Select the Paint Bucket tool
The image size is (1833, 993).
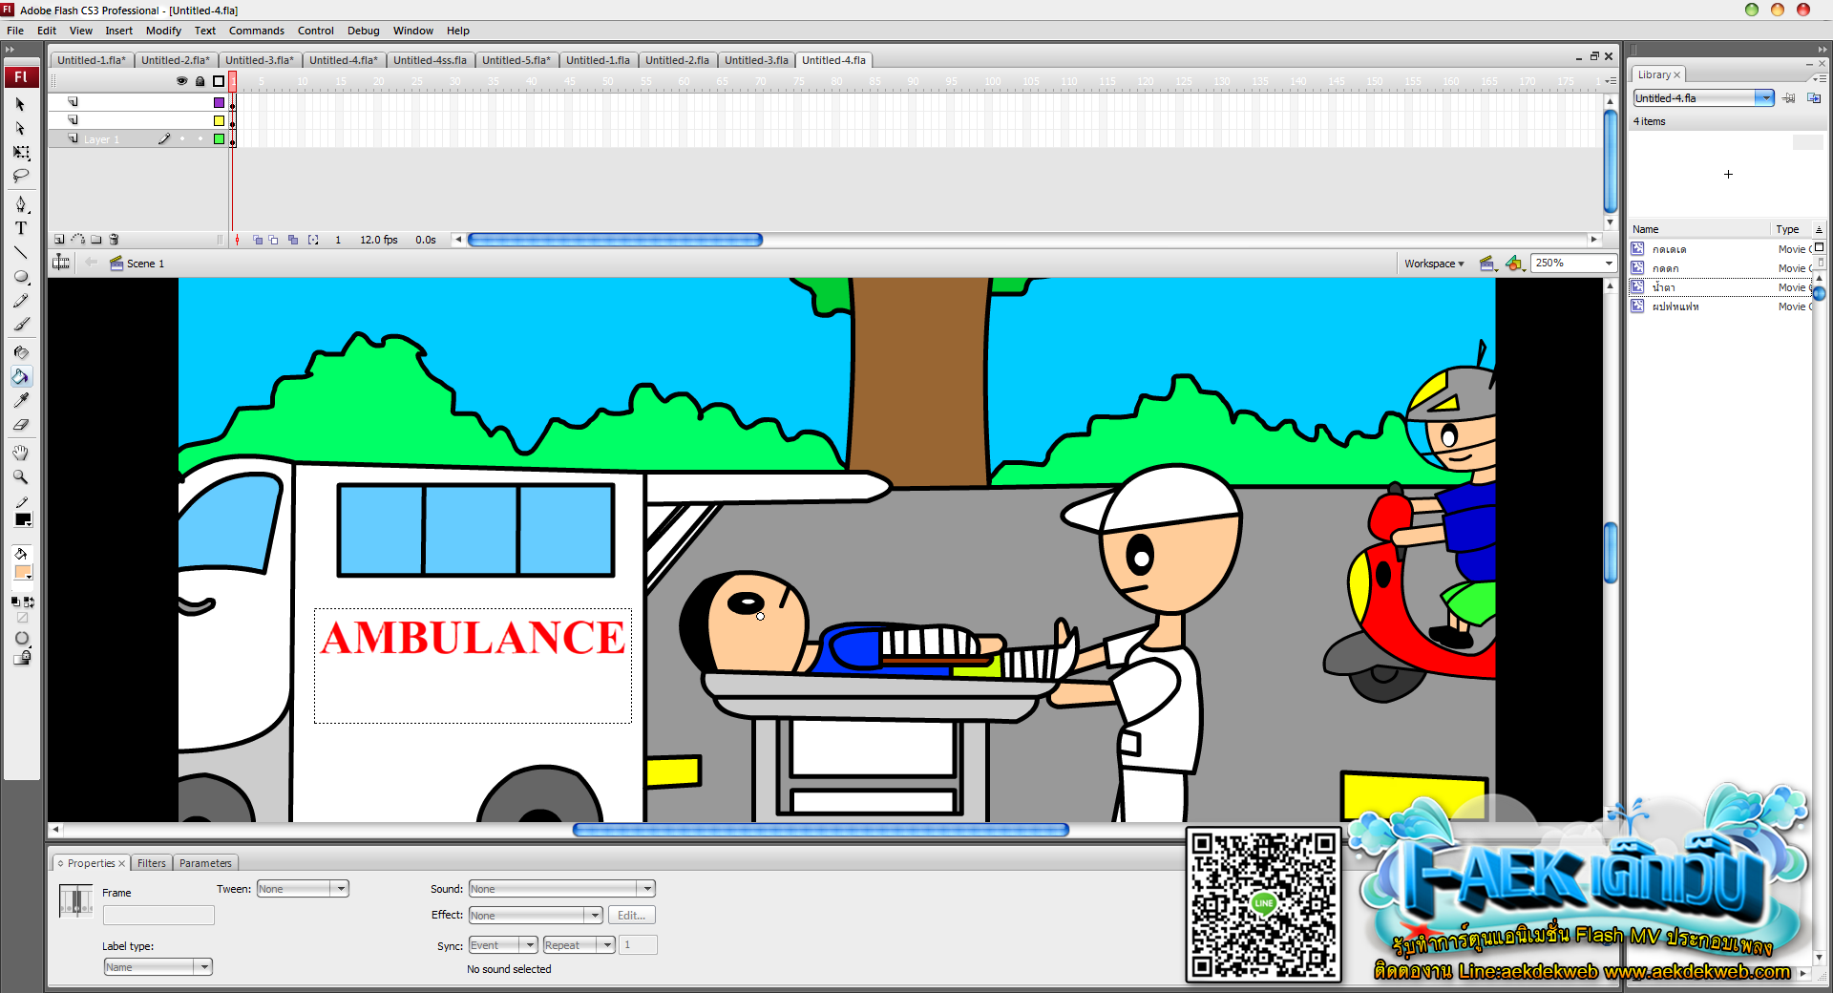pyautogui.click(x=21, y=376)
